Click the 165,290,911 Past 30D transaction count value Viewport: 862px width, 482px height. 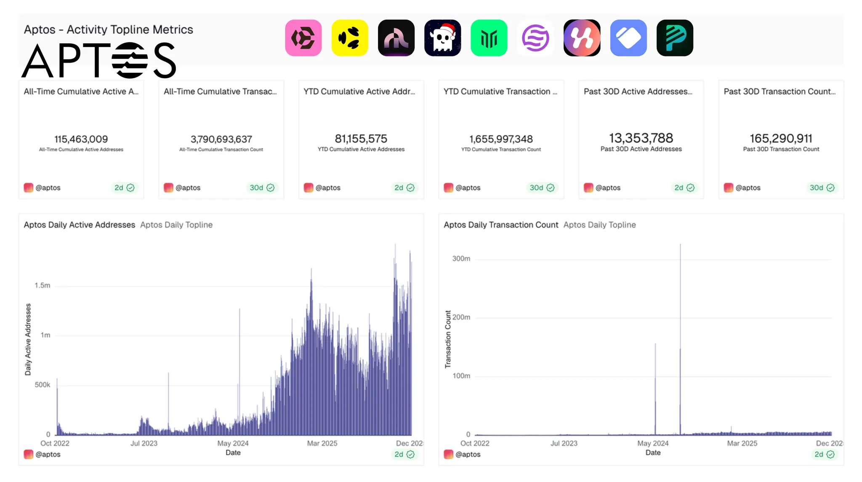[x=781, y=138]
